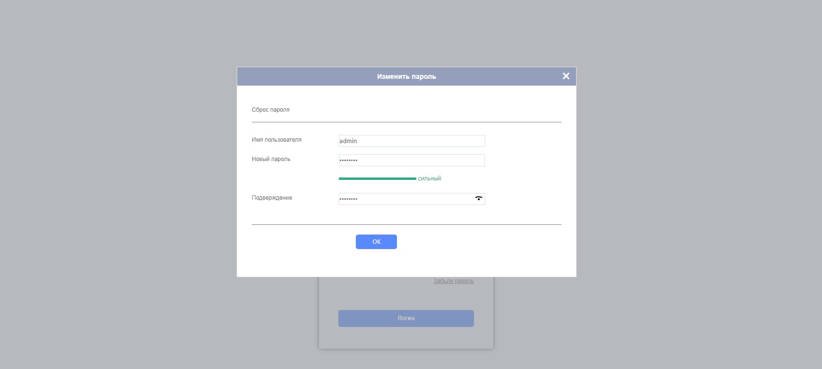
Task: Click the "Изменить пароль" dialog title
Action: (x=406, y=76)
